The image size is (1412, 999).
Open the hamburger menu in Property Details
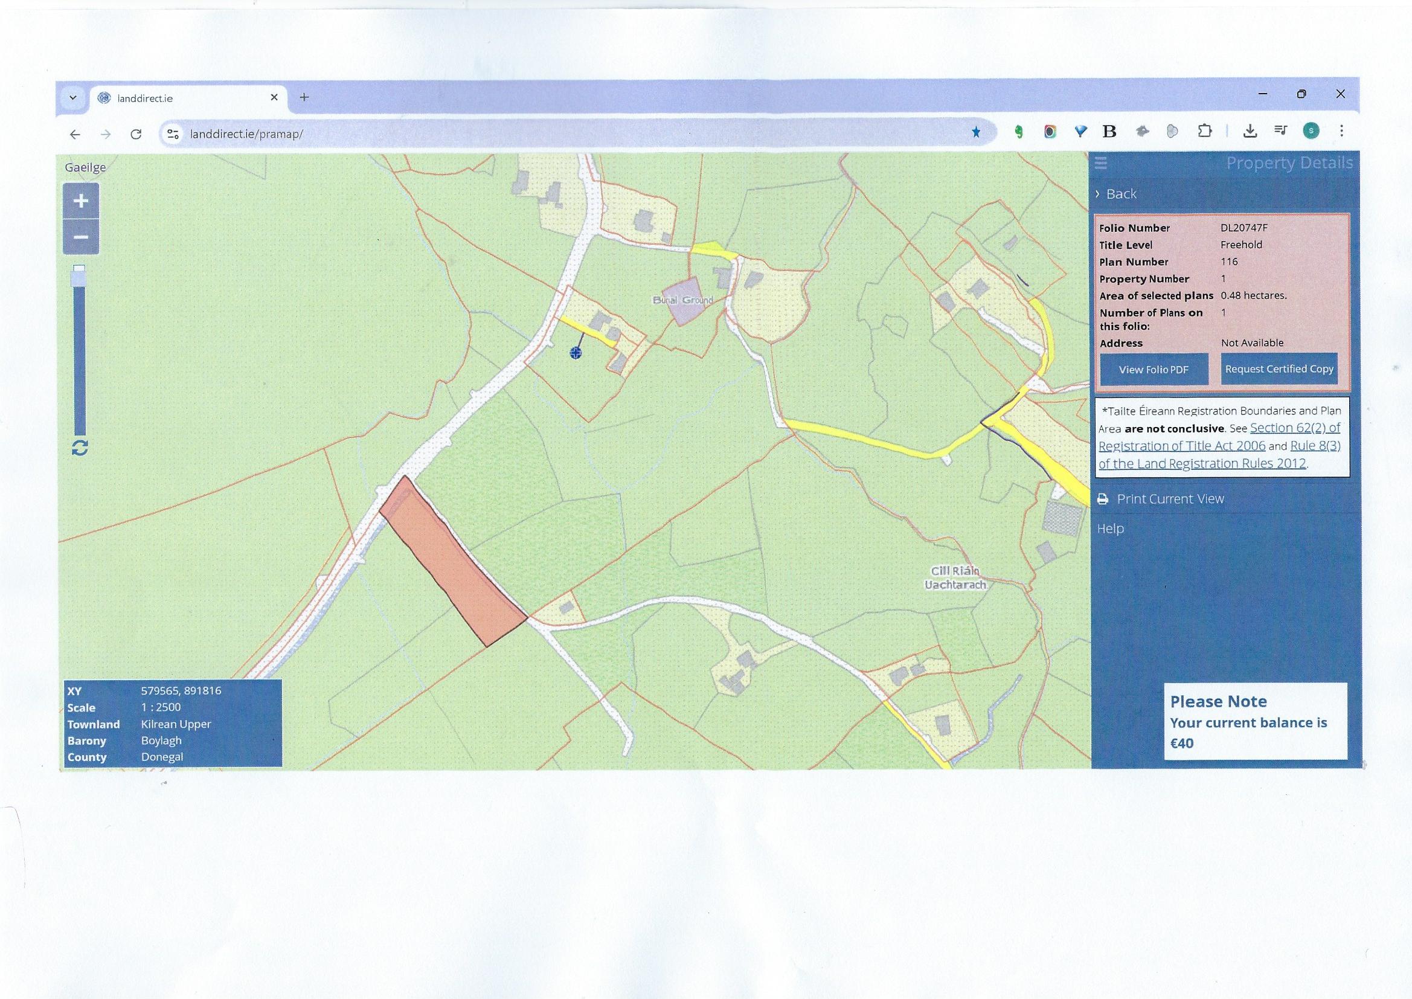(x=1101, y=163)
